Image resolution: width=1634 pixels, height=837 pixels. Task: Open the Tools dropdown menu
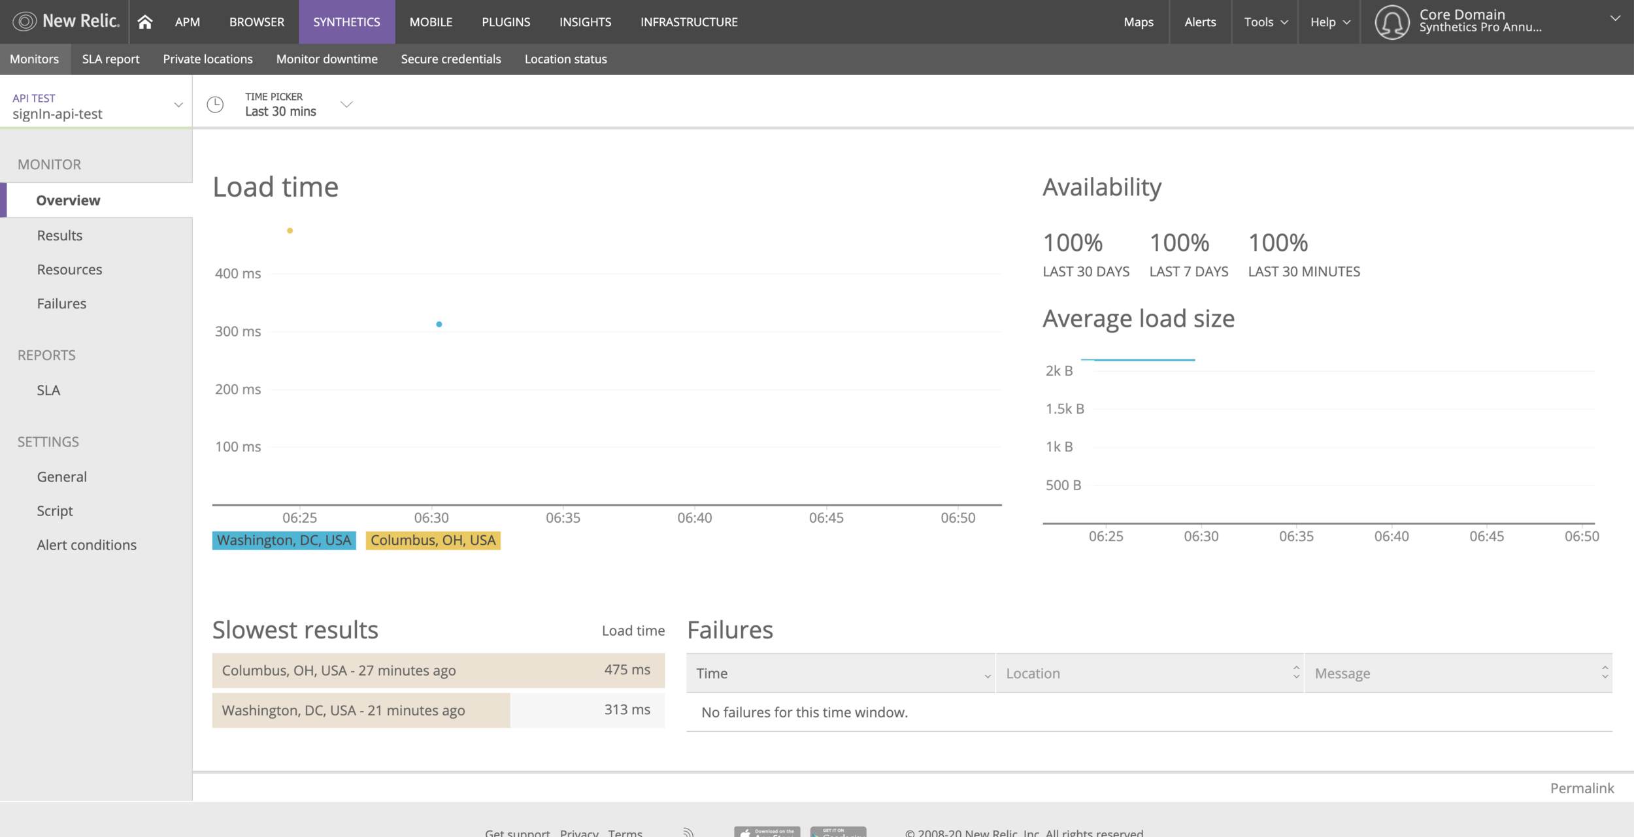pos(1265,22)
